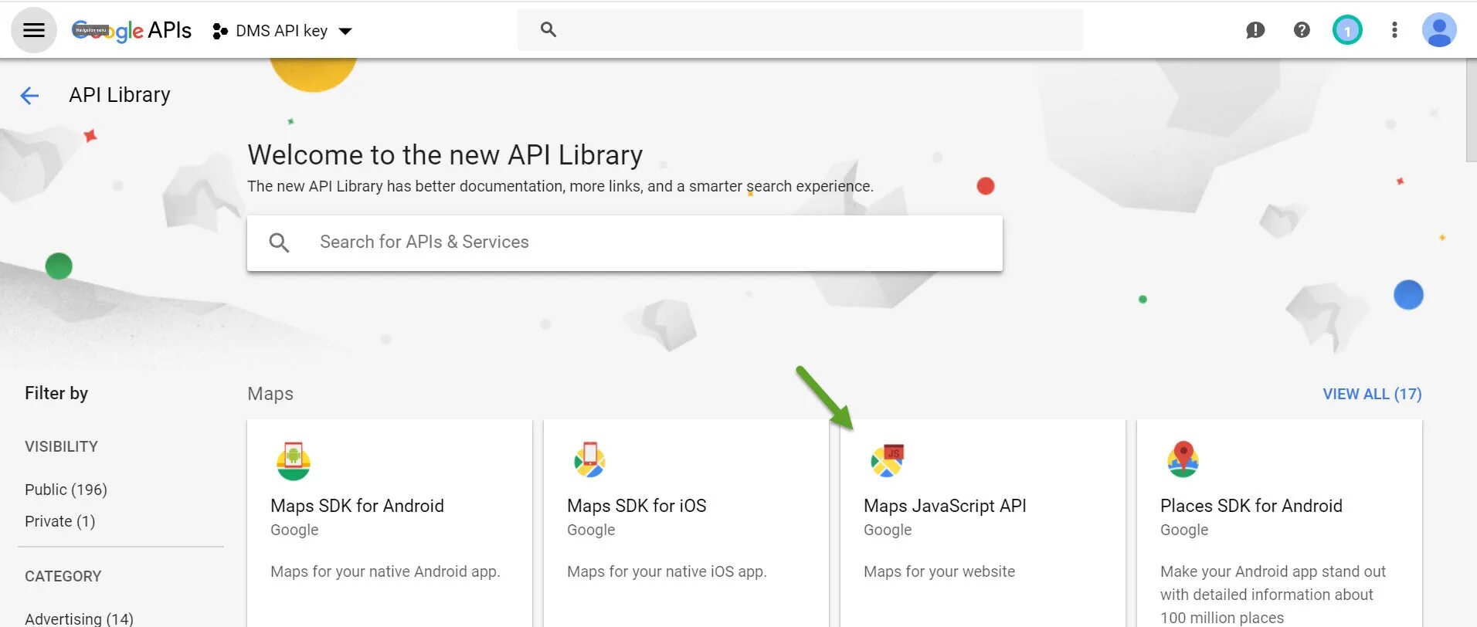Click the API Library page title
1477x627 pixels.
120,95
